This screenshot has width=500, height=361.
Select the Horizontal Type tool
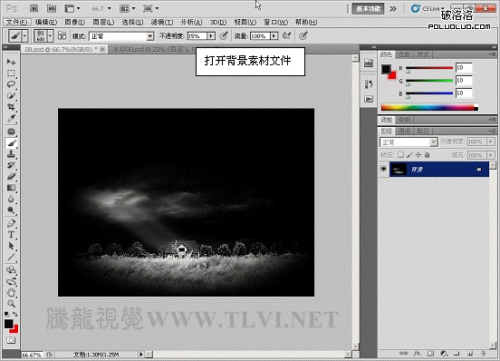click(11, 235)
